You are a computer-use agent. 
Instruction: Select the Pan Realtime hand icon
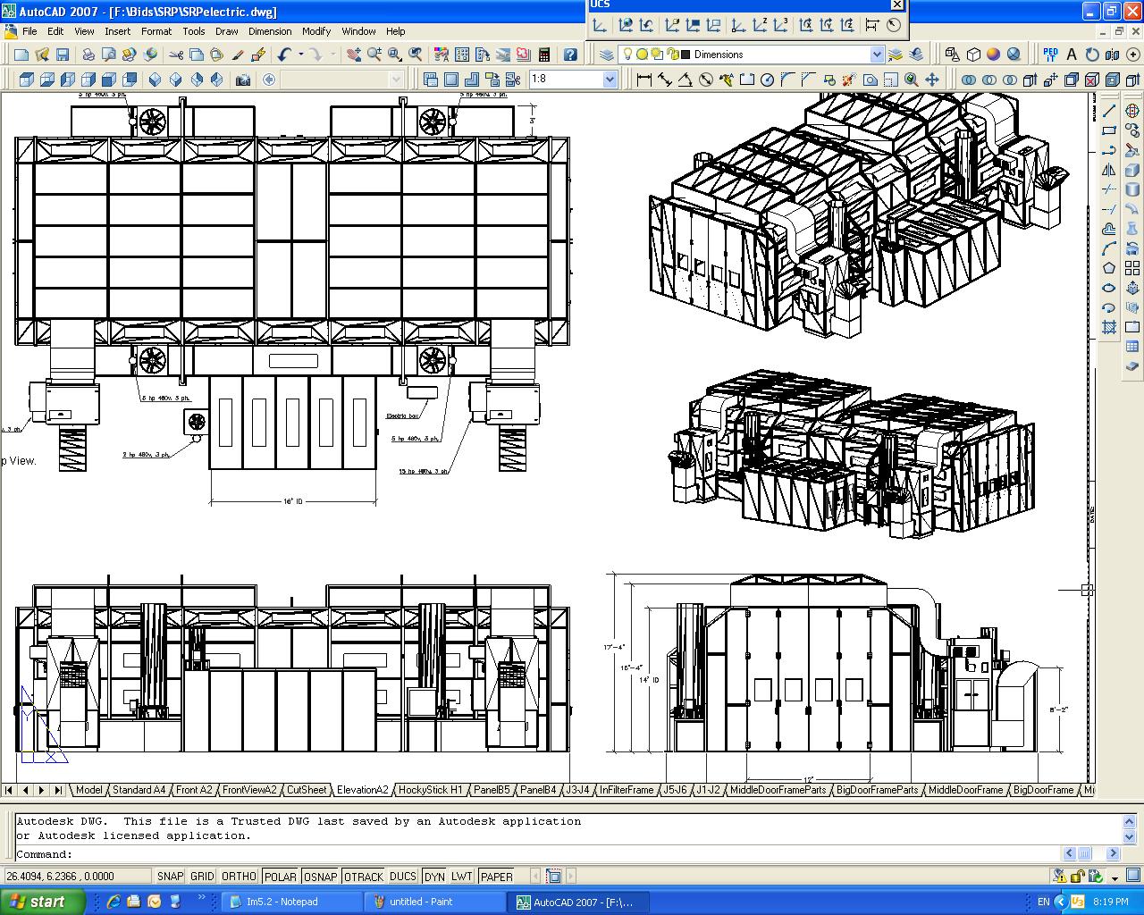point(354,55)
